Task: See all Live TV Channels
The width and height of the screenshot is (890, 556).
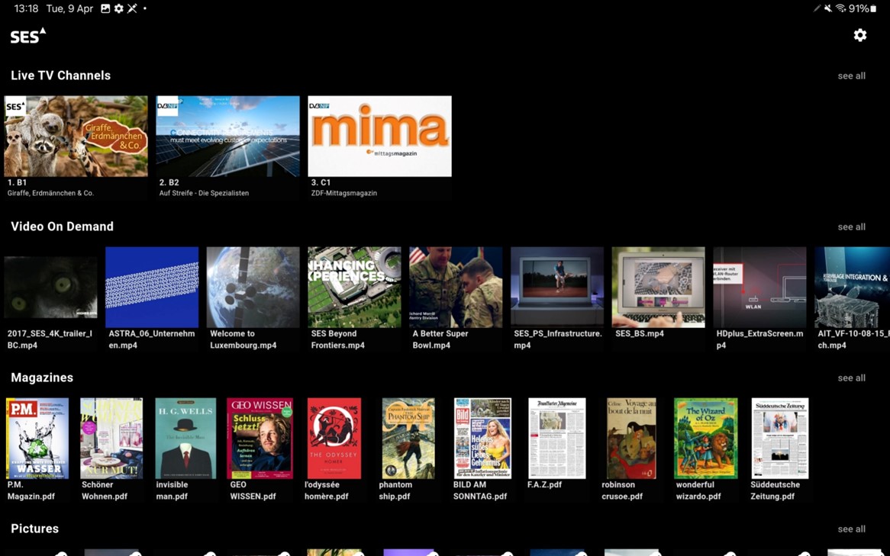Action: (851, 76)
